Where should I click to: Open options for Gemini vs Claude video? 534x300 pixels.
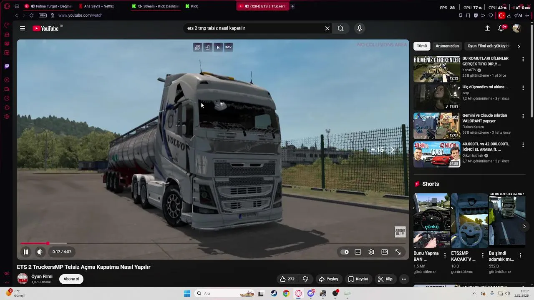point(523,116)
